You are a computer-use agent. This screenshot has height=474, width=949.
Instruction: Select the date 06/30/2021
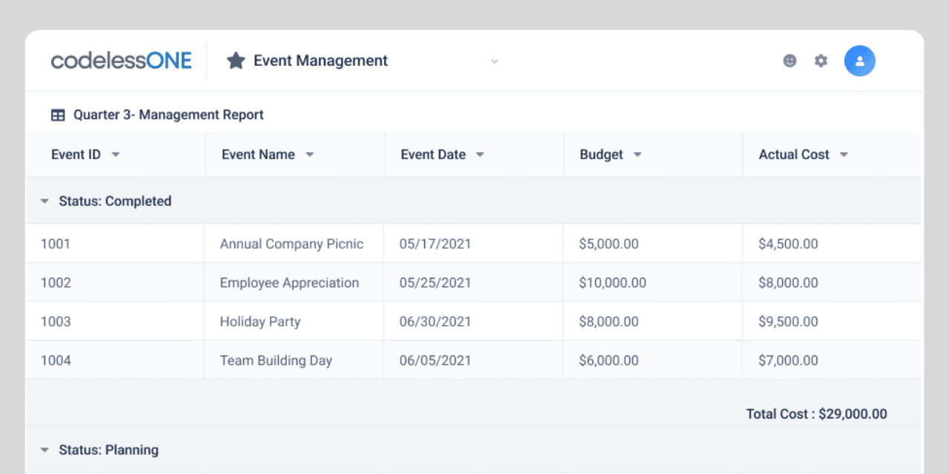tap(435, 321)
